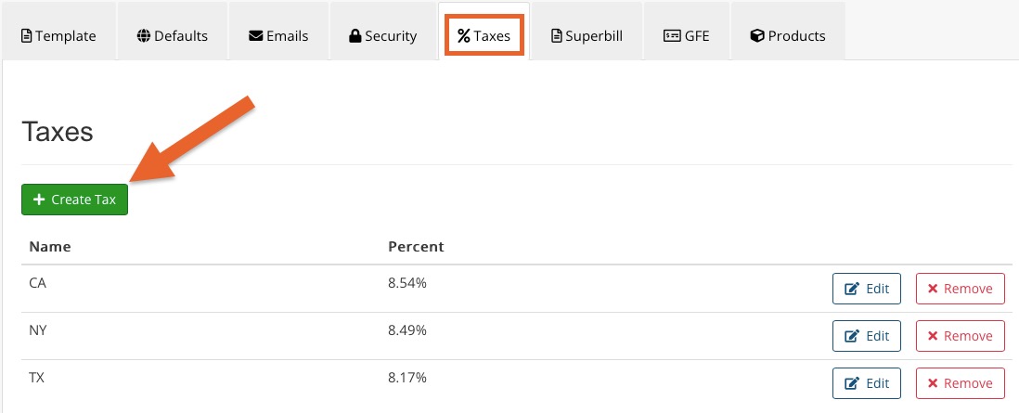Click the globe icon on Defaults tab
1019x413 pixels.
[x=144, y=36]
